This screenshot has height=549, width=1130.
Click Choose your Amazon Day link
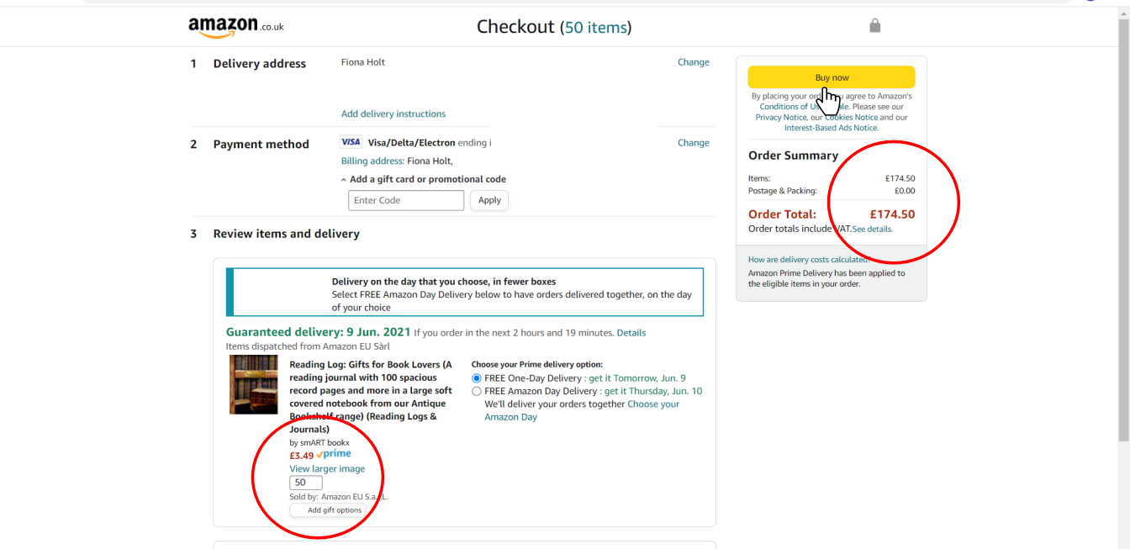[582, 410]
